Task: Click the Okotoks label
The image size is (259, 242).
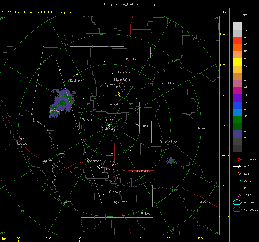Action: point(115,192)
